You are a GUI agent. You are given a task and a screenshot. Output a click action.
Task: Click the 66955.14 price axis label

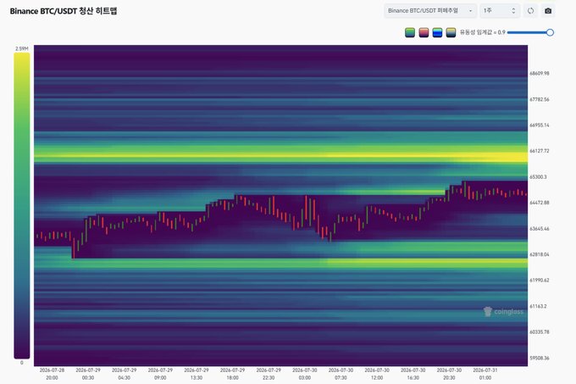[540, 125]
